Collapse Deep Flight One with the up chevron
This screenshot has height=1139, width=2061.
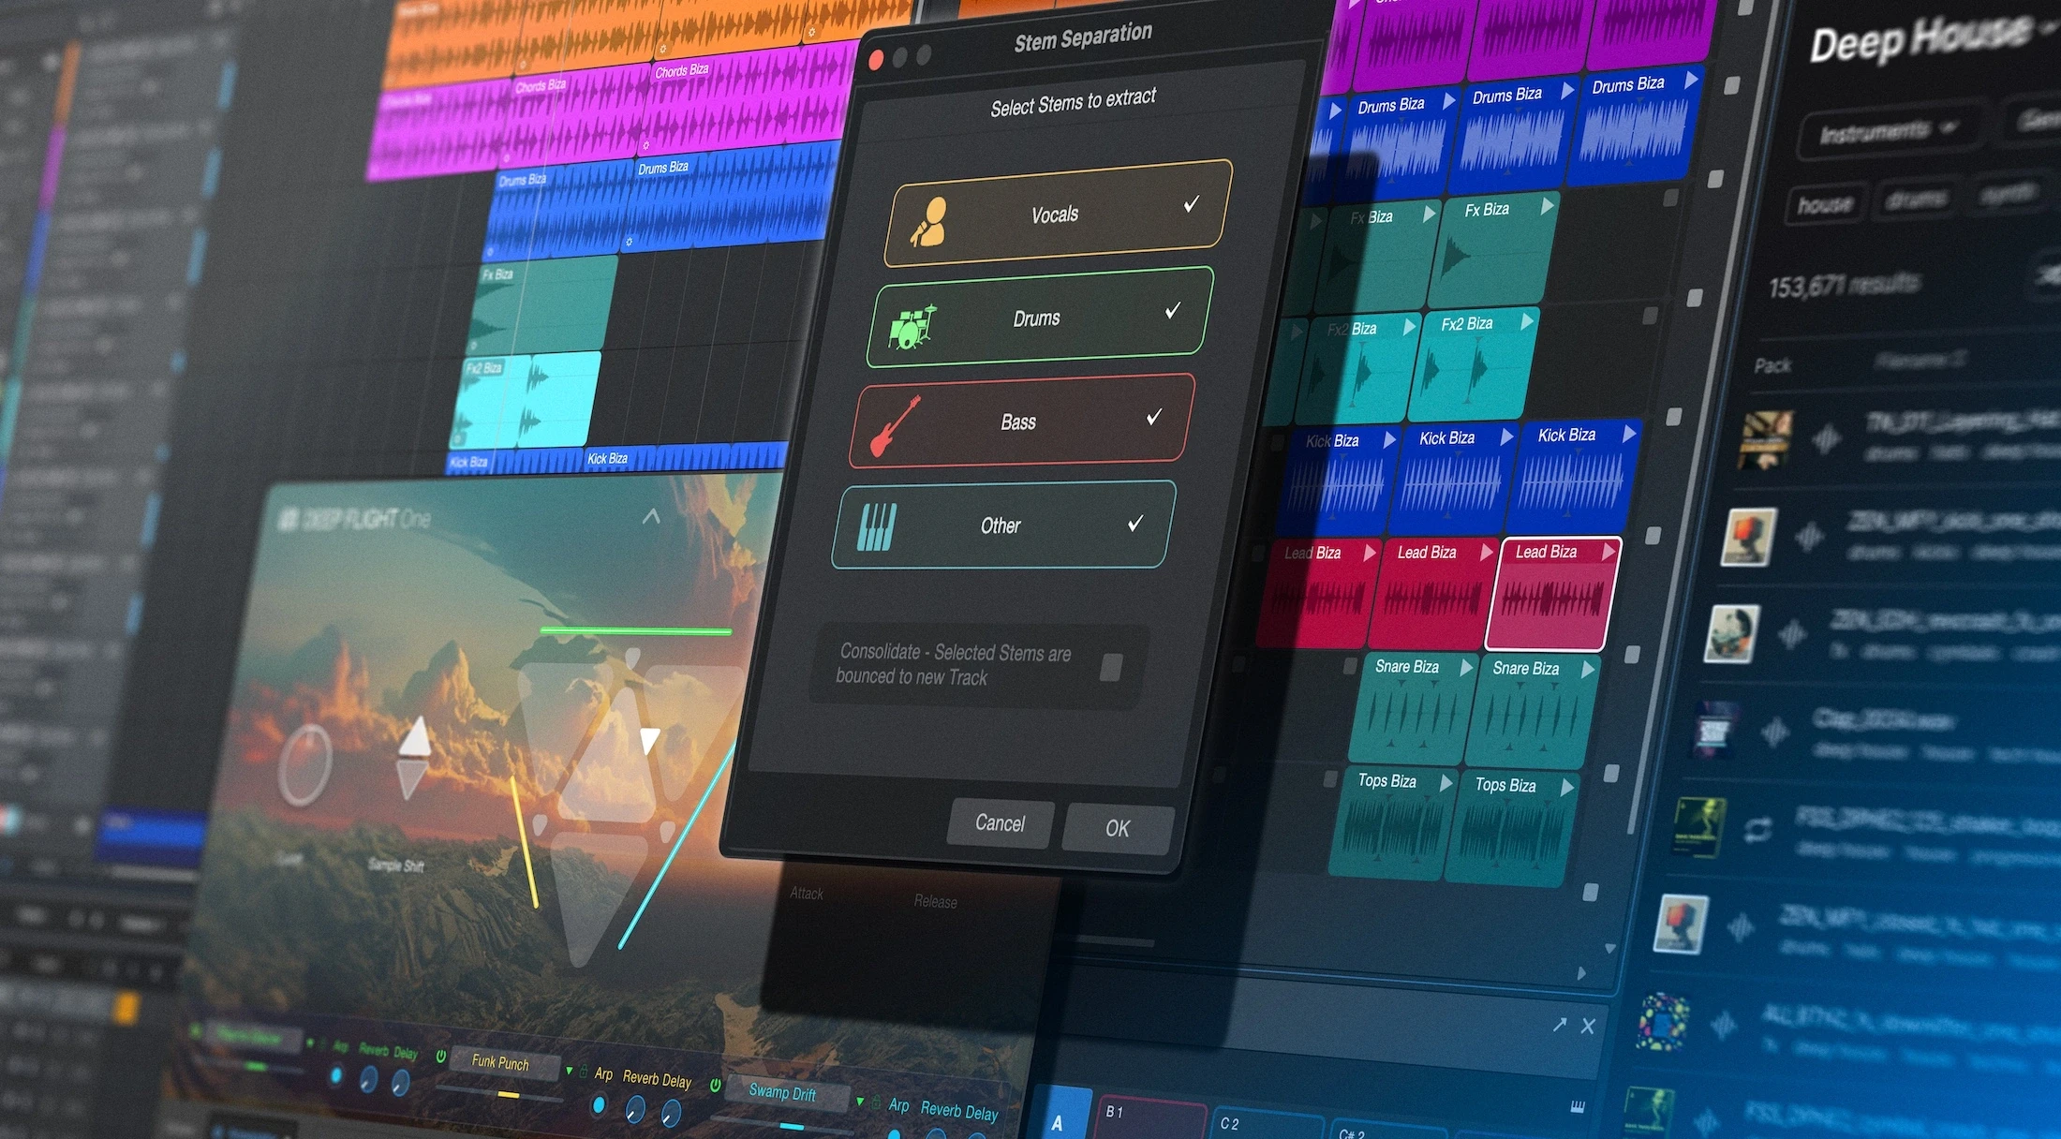click(x=651, y=516)
